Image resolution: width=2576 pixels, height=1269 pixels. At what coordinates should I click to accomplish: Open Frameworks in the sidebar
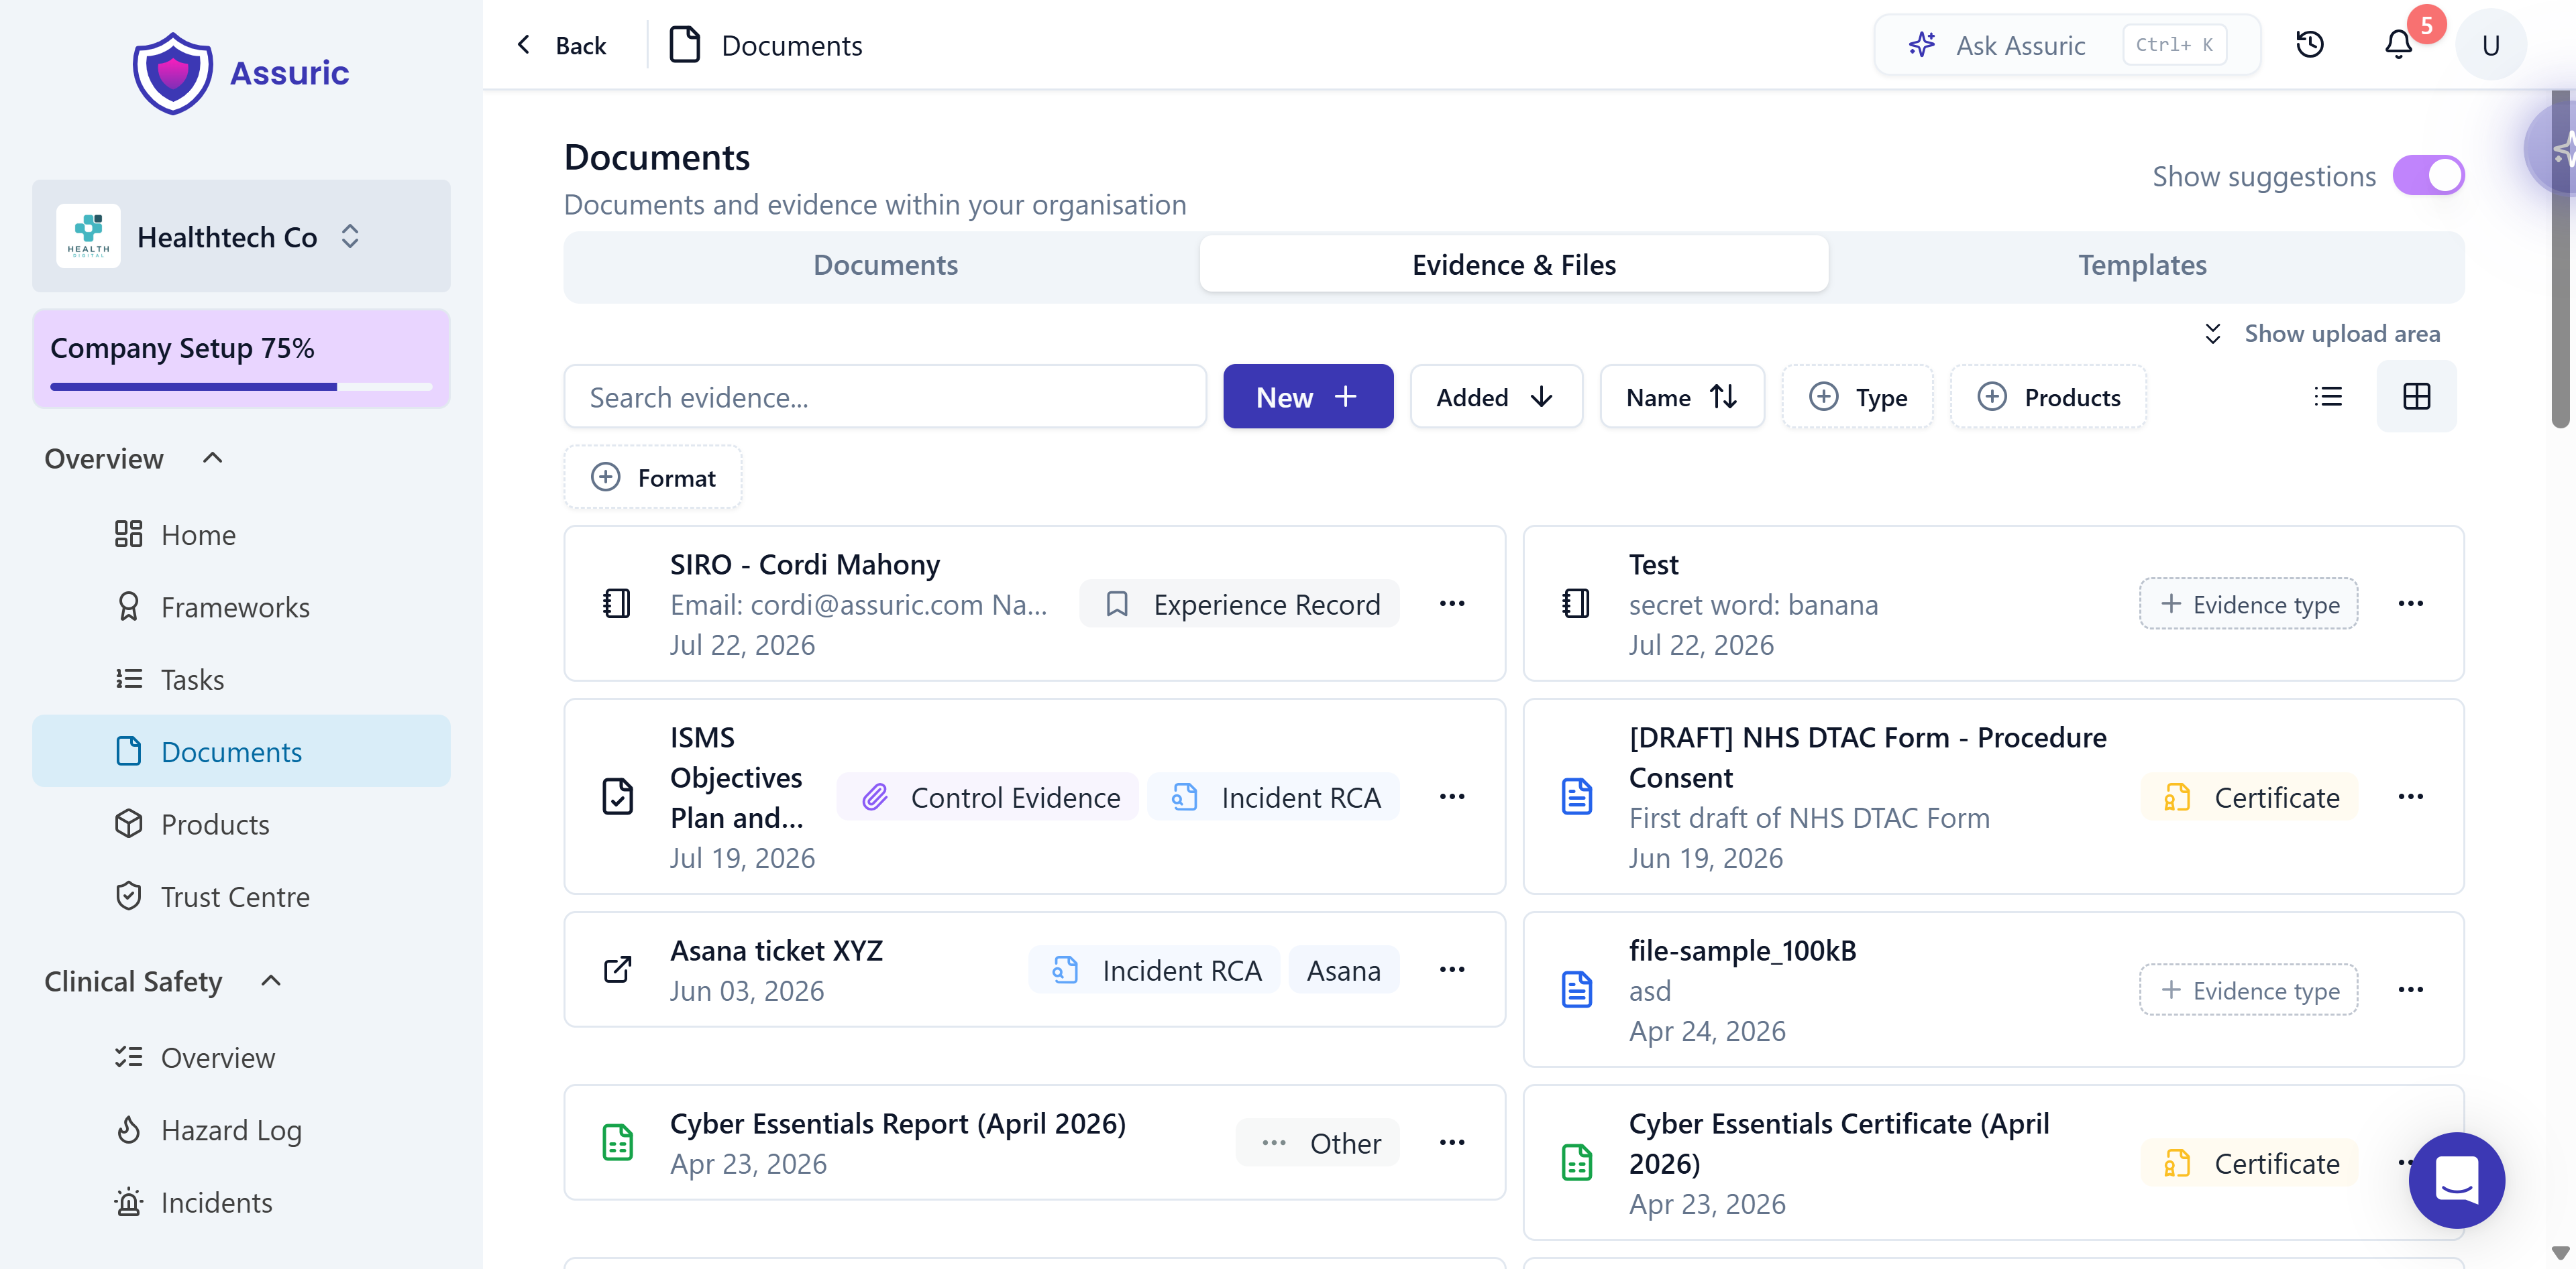[241, 607]
